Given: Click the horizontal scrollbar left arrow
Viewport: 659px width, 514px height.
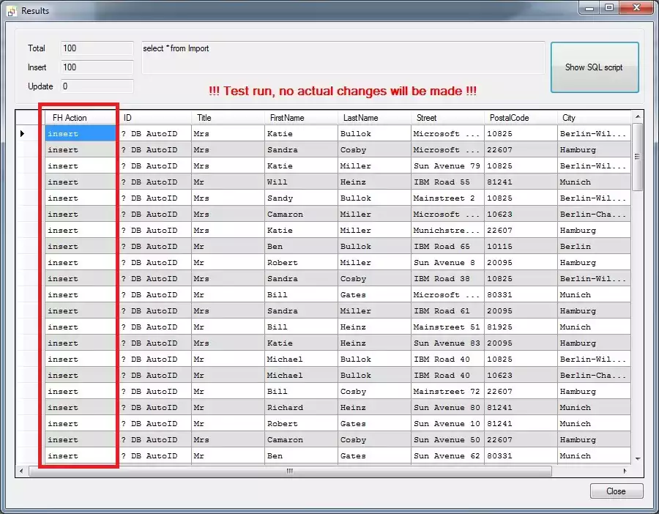Looking at the screenshot, I should [x=21, y=472].
